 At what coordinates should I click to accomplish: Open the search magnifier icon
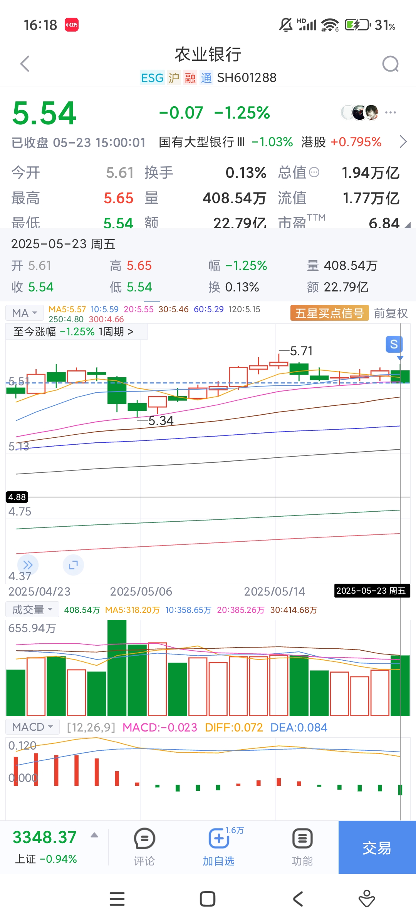[x=391, y=64]
